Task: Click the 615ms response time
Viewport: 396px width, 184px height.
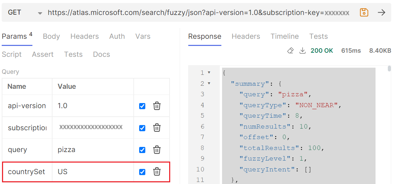Action: click(351, 51)
